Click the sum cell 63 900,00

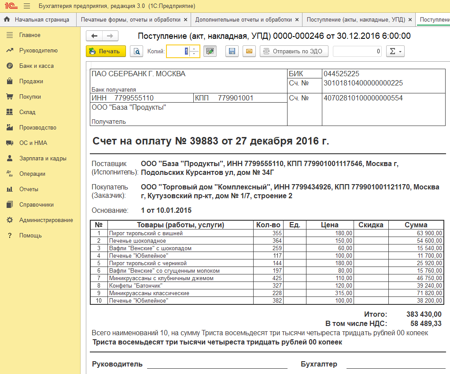point(416,233)
